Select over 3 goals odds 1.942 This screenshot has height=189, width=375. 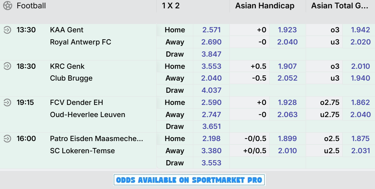[359, 30]
